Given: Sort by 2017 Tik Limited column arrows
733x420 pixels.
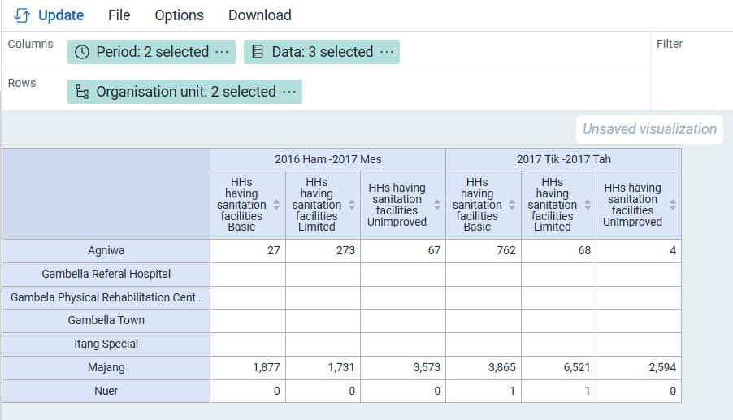Looking at the screenshot, I should (588, 205).
